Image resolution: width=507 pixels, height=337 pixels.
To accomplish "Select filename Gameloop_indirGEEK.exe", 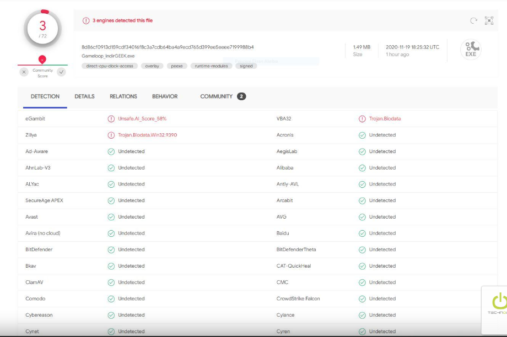I will point(108,56).
